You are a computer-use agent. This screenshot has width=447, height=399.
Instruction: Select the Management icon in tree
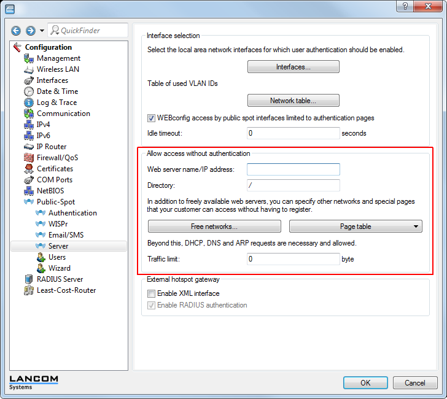pyautogui.click(x=28, y=58)
